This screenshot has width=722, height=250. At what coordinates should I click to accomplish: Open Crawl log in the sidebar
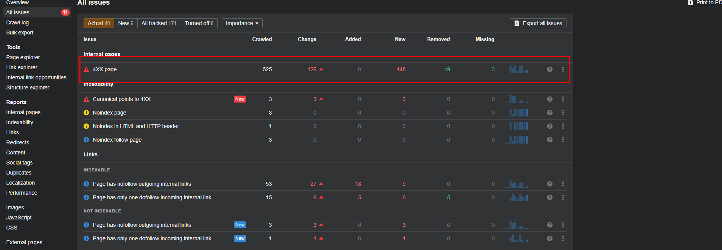pyautogui.click(x=17, y=22)
